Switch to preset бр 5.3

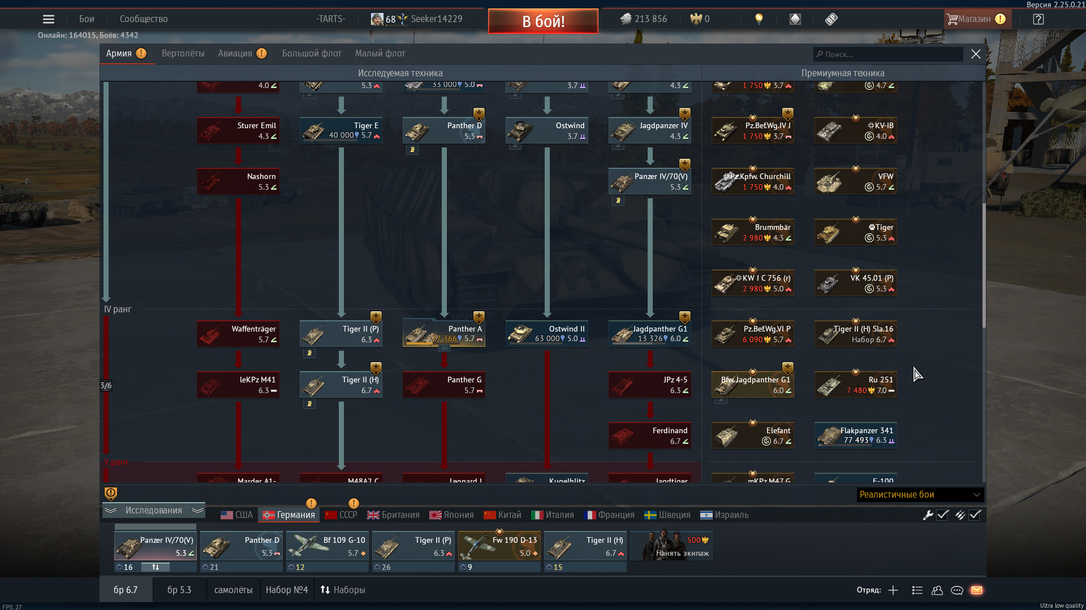pyautogui.click(x=179, y=590)
